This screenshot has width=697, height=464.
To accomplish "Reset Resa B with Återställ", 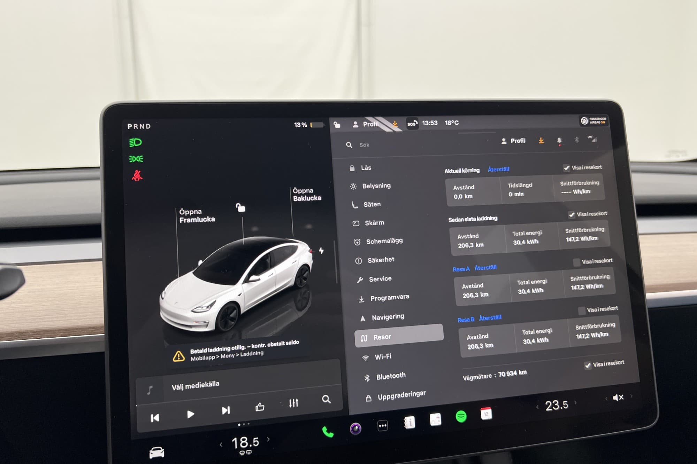I will 490,318.
